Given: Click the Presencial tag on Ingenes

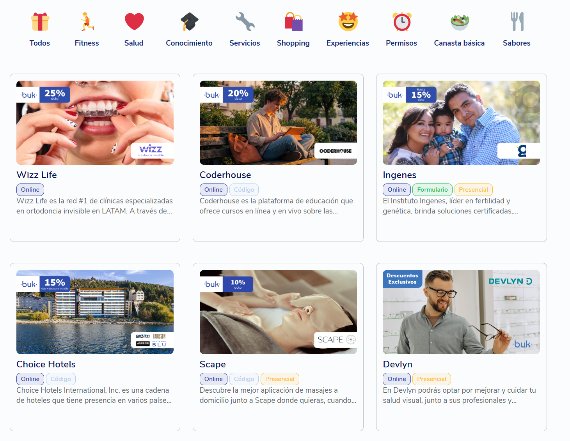Looking at the screenshot, I should pyautogui.click(x=473, y=190).
